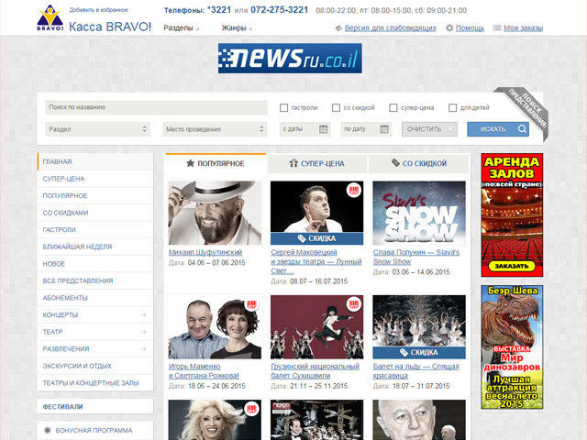Viewport: 587px width, 440px height.
Task: Open ЭКСКУРСИИ И ОТДЫХ in the sidebar
Action: point(95,366)
